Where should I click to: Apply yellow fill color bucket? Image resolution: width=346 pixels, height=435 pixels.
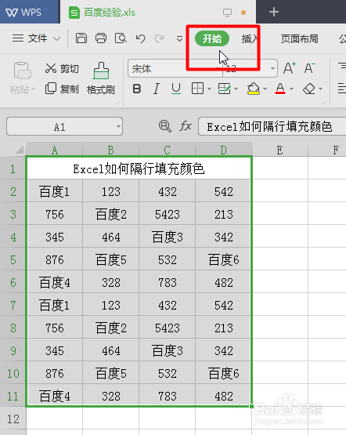click(x=253, y=89)
